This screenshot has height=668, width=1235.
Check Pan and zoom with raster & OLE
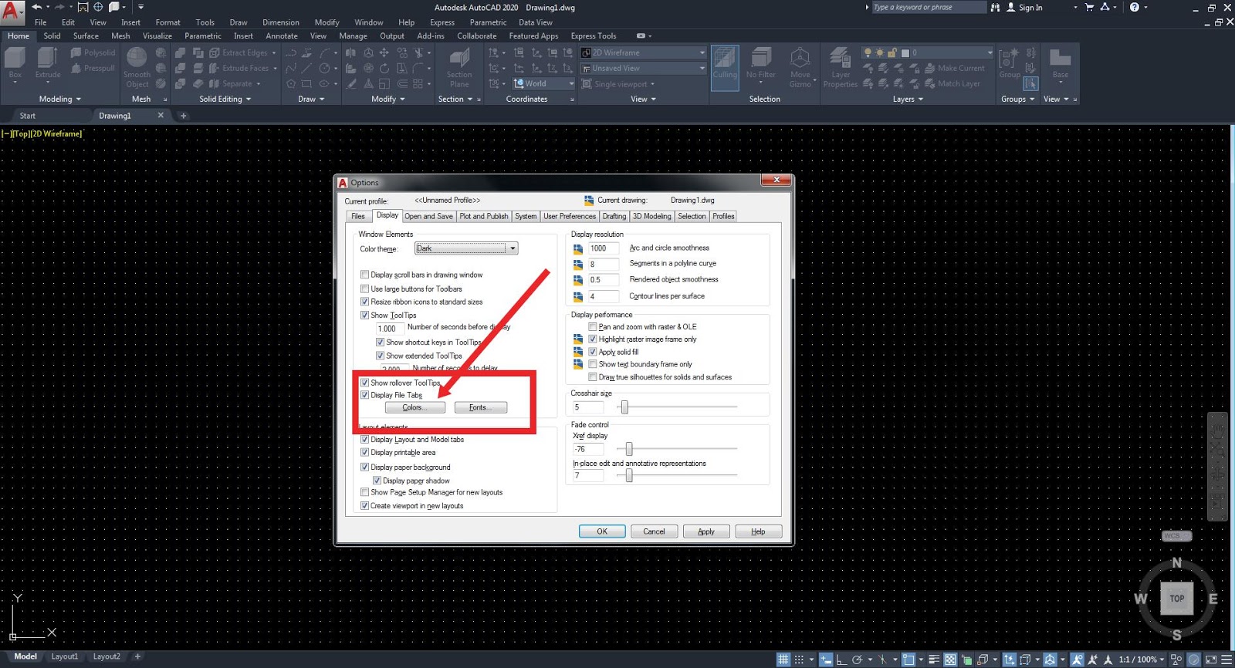click(593, 327)
